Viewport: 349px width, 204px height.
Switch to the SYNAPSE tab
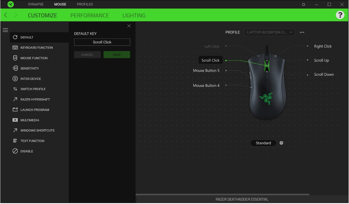tap(35, 4)
